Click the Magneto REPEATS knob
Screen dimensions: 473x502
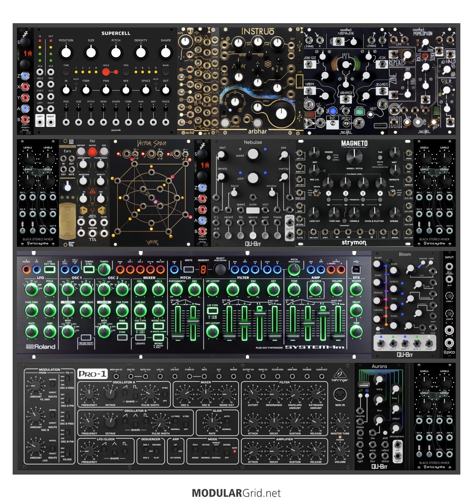[x=395, y=171]
